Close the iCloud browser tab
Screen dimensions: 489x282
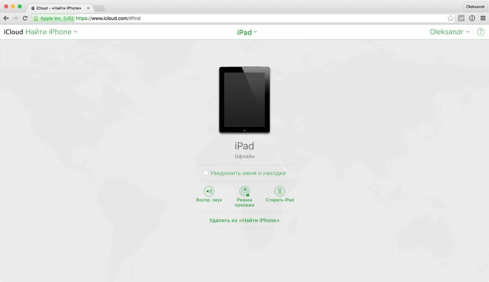click(88, 8)
